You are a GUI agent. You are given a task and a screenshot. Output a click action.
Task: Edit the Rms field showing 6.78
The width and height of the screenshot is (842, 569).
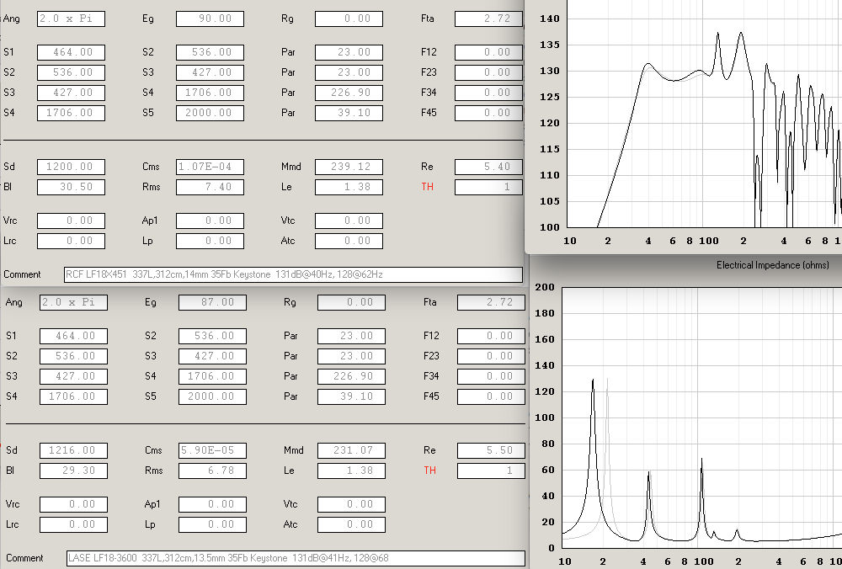(213, 471)
